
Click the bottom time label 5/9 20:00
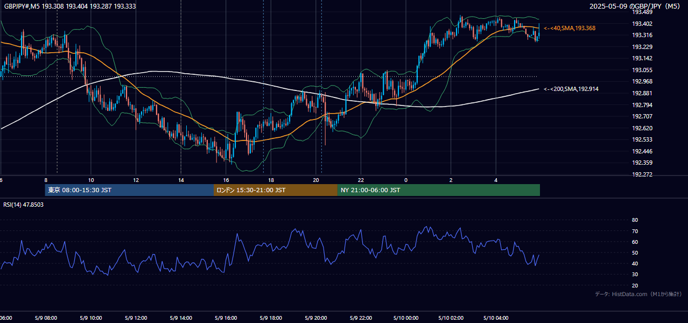click(x=315, y=318)
